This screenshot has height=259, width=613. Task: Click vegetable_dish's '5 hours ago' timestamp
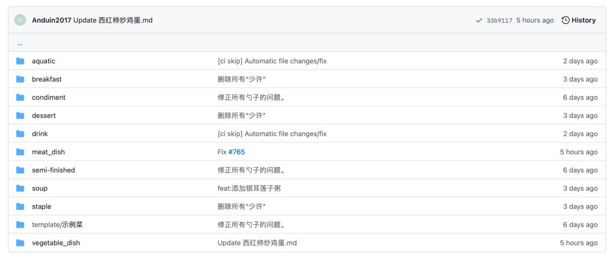[x=578, y=243]
